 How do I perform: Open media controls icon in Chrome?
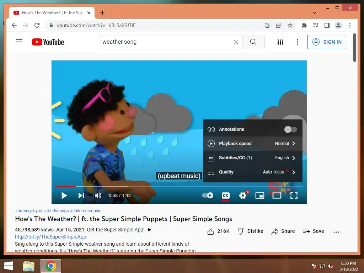[x=316, y=25]
